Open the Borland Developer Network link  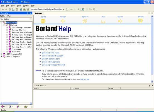[53, 65]
